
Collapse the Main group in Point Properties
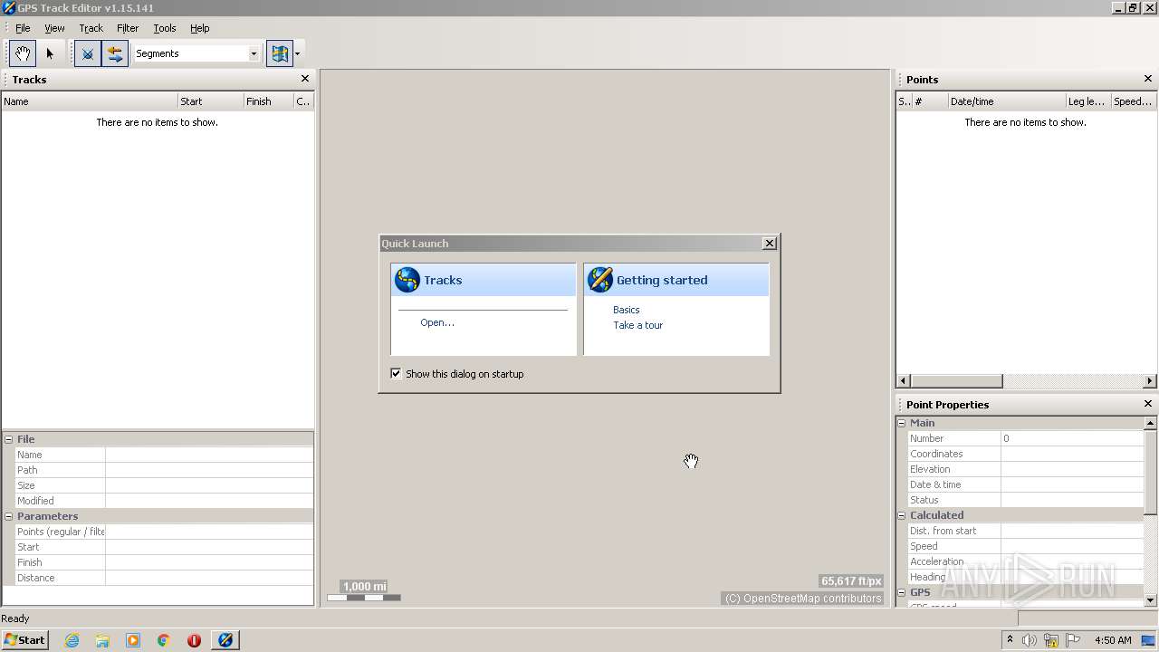pyautogui.click(x=902, y=423)
